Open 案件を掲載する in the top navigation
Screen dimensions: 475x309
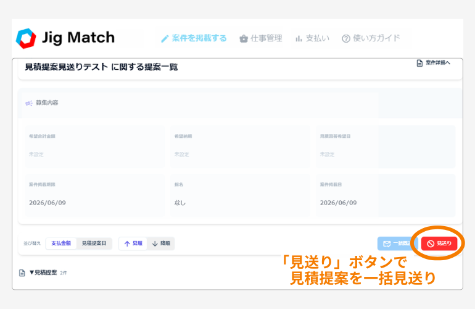[x=194, y=38]
